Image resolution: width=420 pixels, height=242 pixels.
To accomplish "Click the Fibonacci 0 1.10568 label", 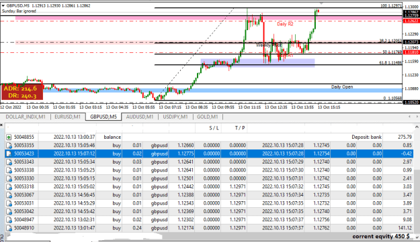I will [392, 98].
